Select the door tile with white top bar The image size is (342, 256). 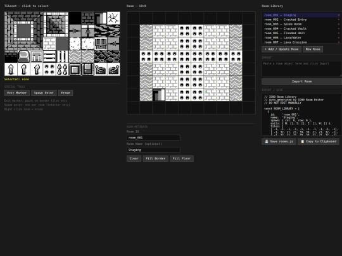click(88, 31)
